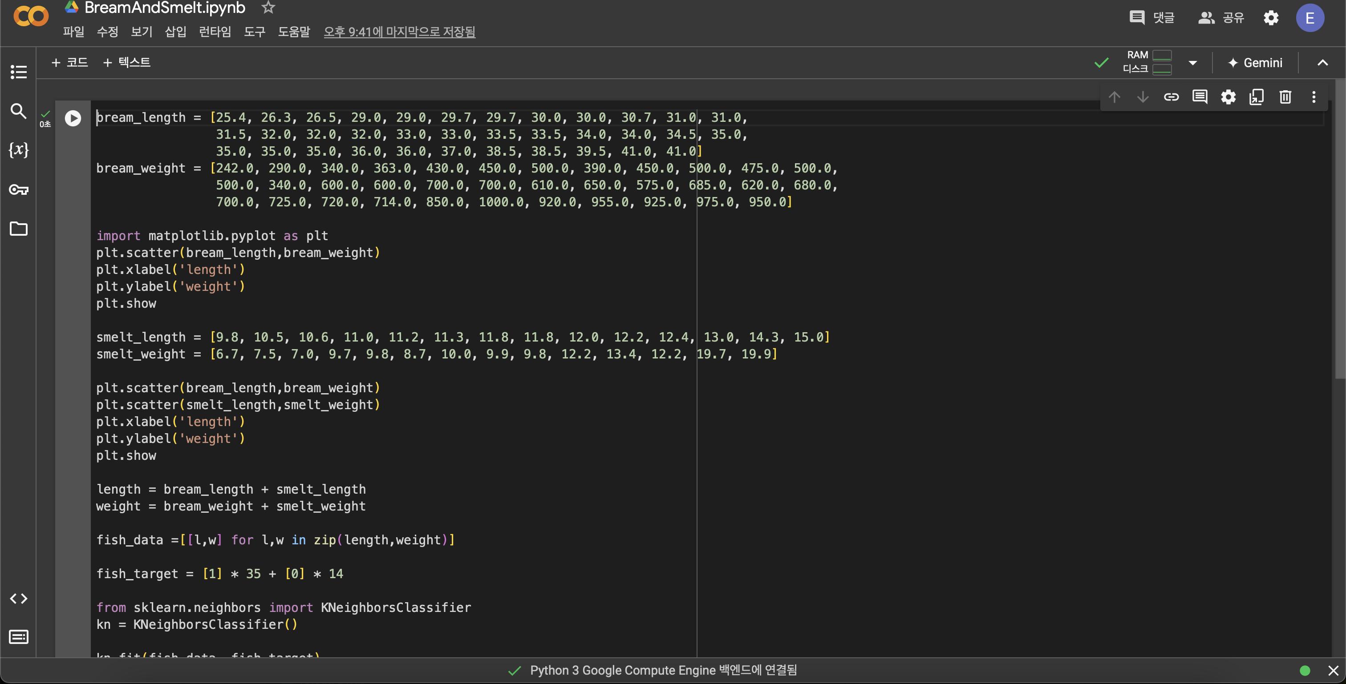Screen dimensions: 1346x684
Task: Collapse the header with chevron
Action: (x=1322, y=63)
